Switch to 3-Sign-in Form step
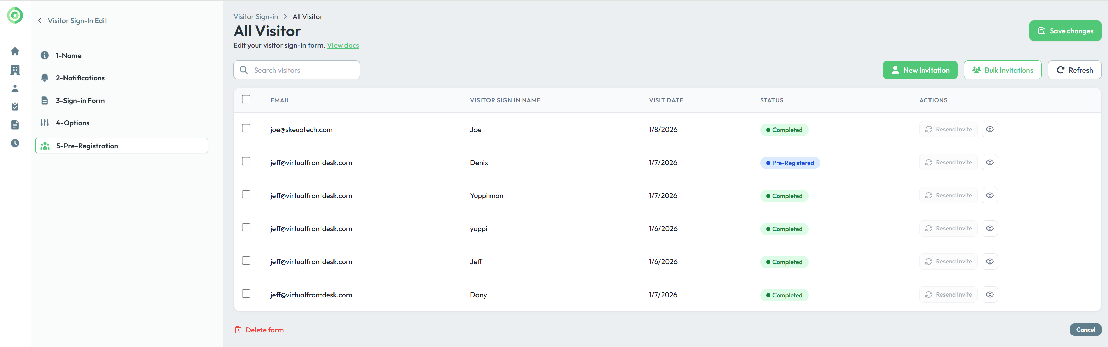The width and height of the screenshot is (1108, 347). click(x=80, y=101)
